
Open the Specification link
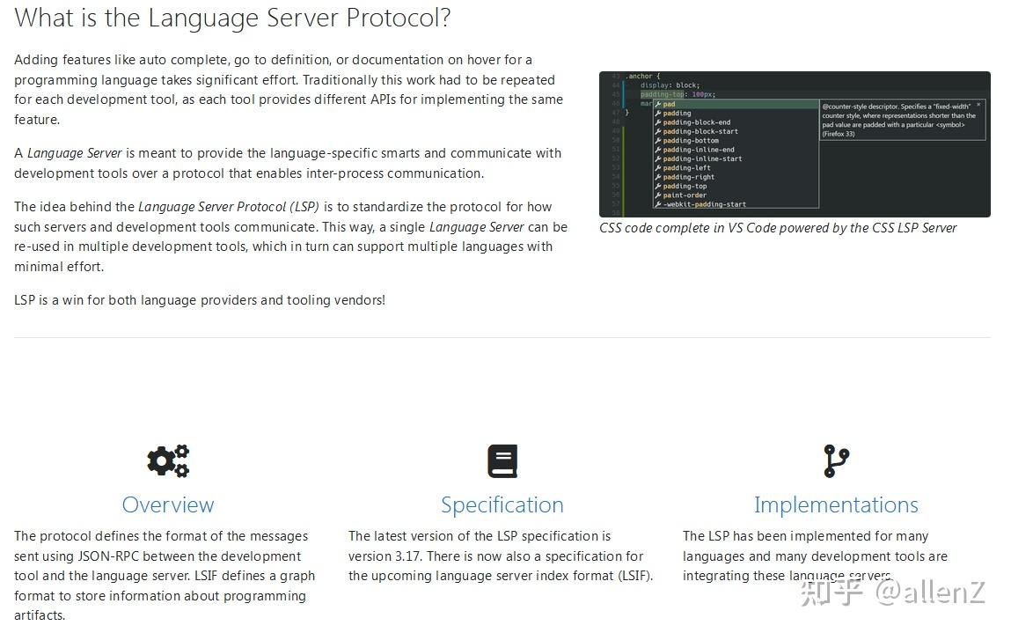point(502,505)
